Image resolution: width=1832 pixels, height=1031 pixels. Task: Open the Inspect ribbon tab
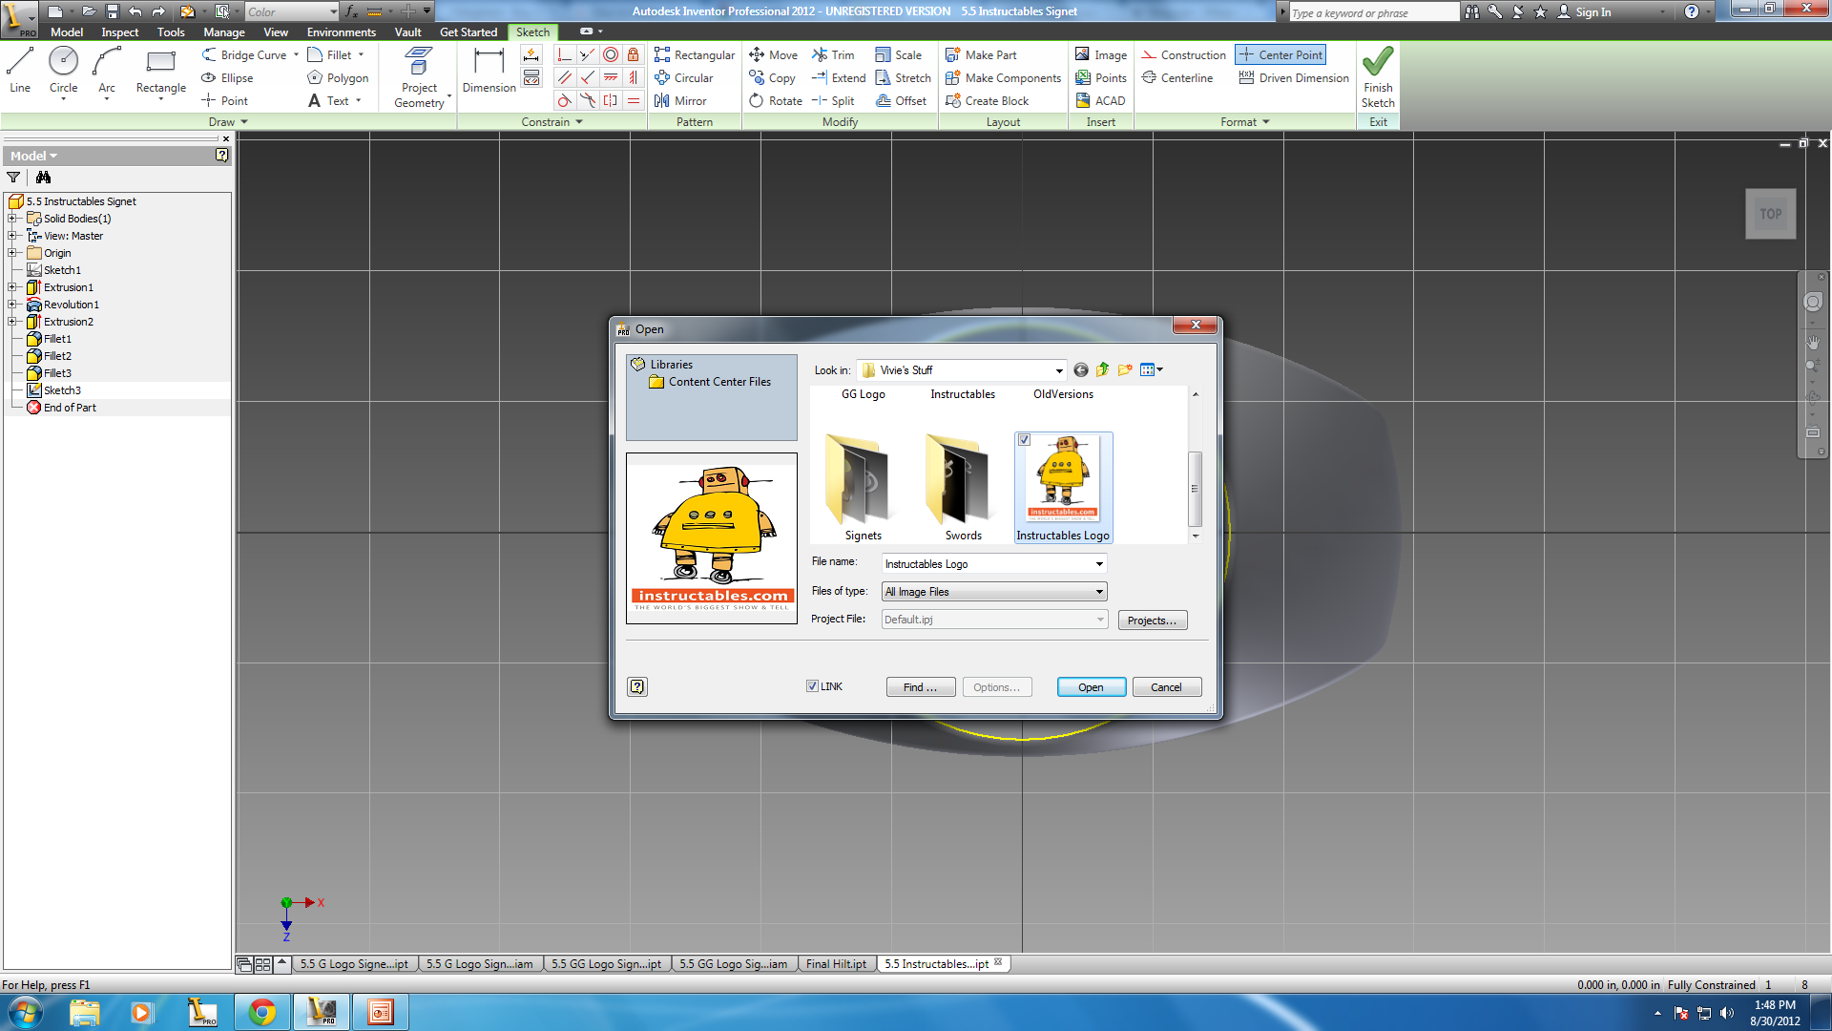pos(120,32)
